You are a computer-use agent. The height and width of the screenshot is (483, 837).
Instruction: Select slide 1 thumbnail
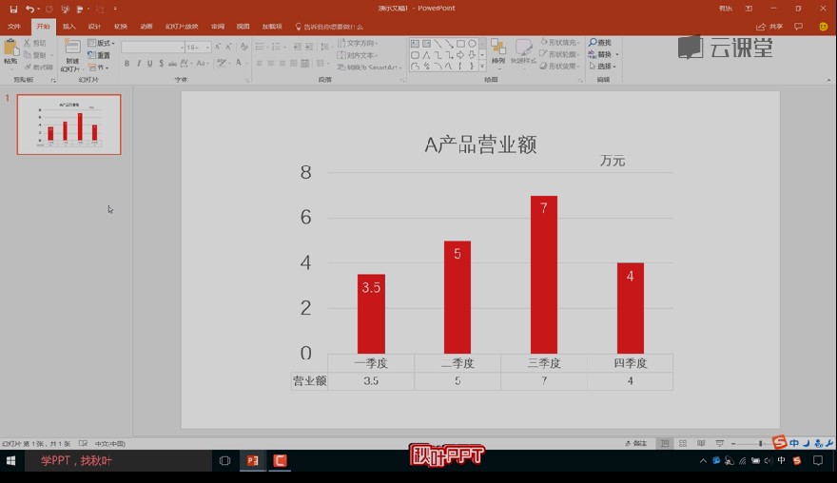click(x=68, y=125)
